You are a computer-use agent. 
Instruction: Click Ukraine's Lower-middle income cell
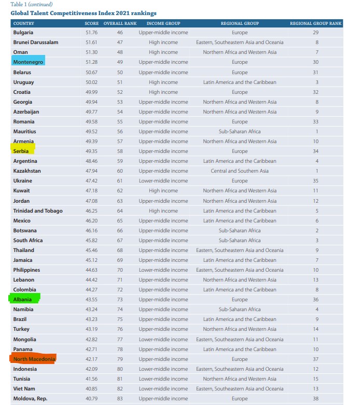163,180
